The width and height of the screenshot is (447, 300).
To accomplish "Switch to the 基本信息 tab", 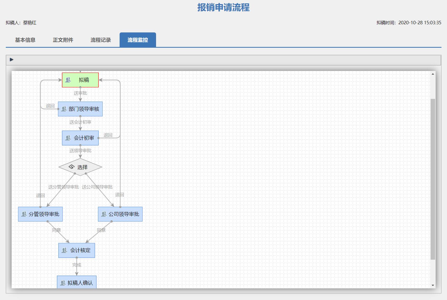I will [25, 40].
